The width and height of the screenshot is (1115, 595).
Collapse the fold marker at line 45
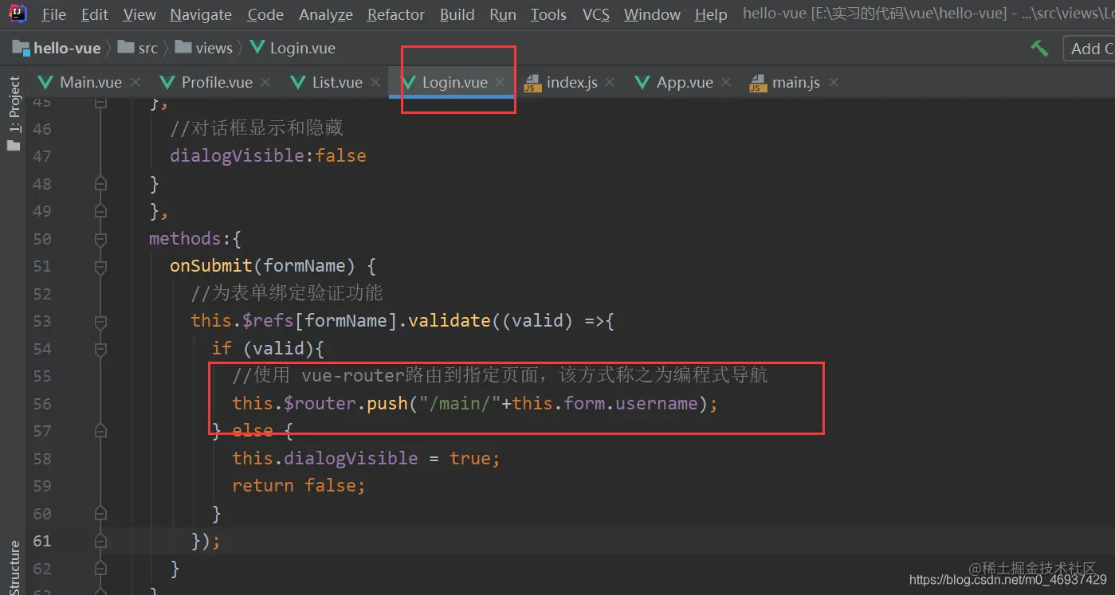(100, 103)
